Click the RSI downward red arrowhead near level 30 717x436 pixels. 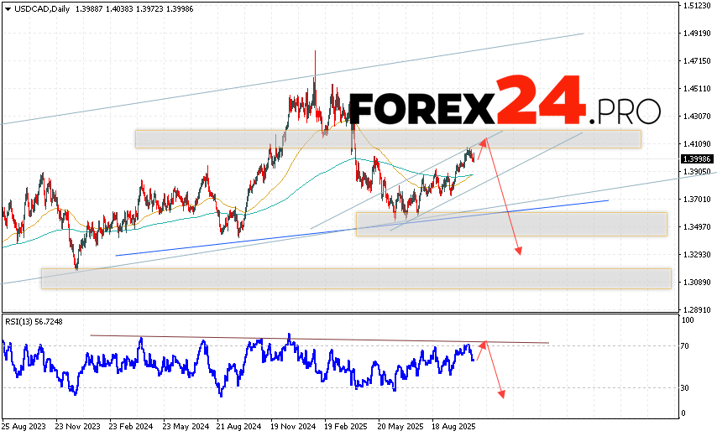coord(502,392)
